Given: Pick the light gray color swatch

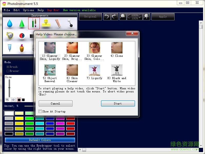Looking at the screenshot, I should coord(9,118).
